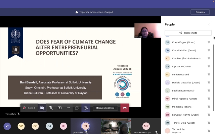
Task: Click the CA avatar in bottom strip
Action: pos(49,126)
